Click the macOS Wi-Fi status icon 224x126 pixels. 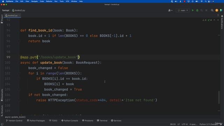pos(202,1)
